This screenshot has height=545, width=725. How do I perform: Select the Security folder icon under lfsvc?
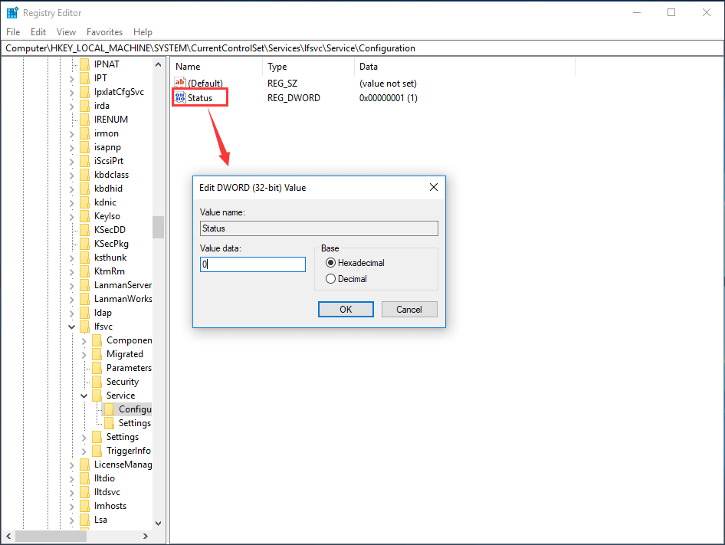tap(97, 382)
